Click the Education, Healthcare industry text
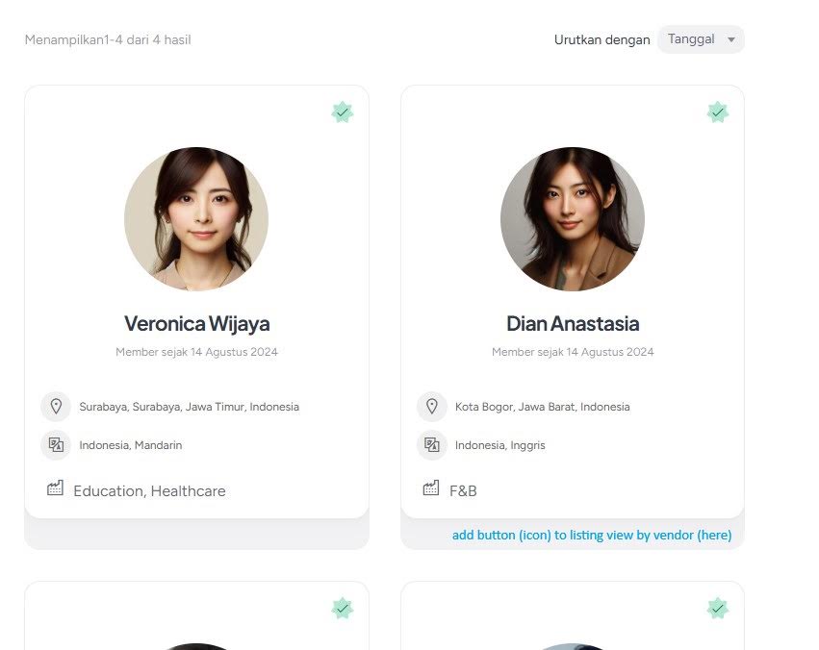The width and height of the screenshot is (819, 650). [149, 491]
